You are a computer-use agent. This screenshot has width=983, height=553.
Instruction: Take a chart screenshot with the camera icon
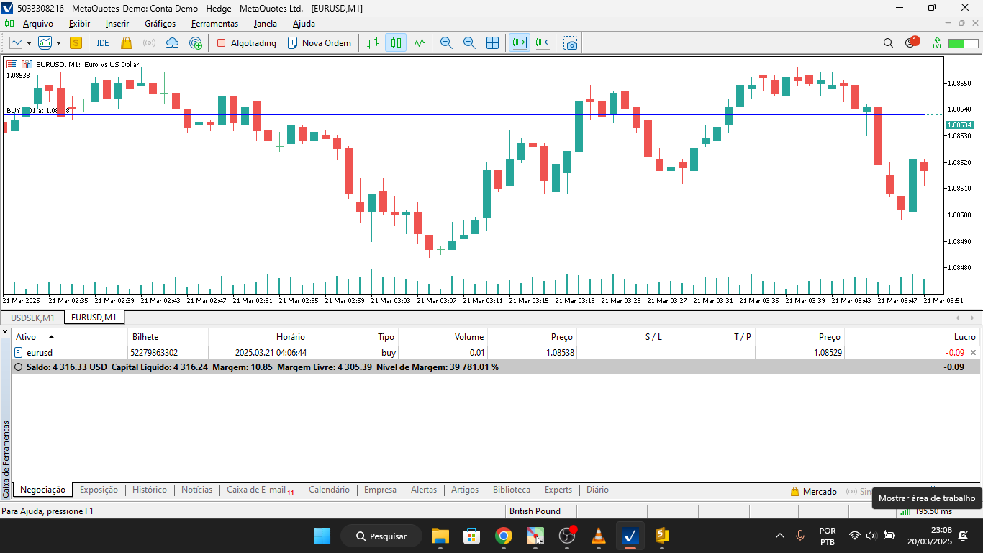570,43
